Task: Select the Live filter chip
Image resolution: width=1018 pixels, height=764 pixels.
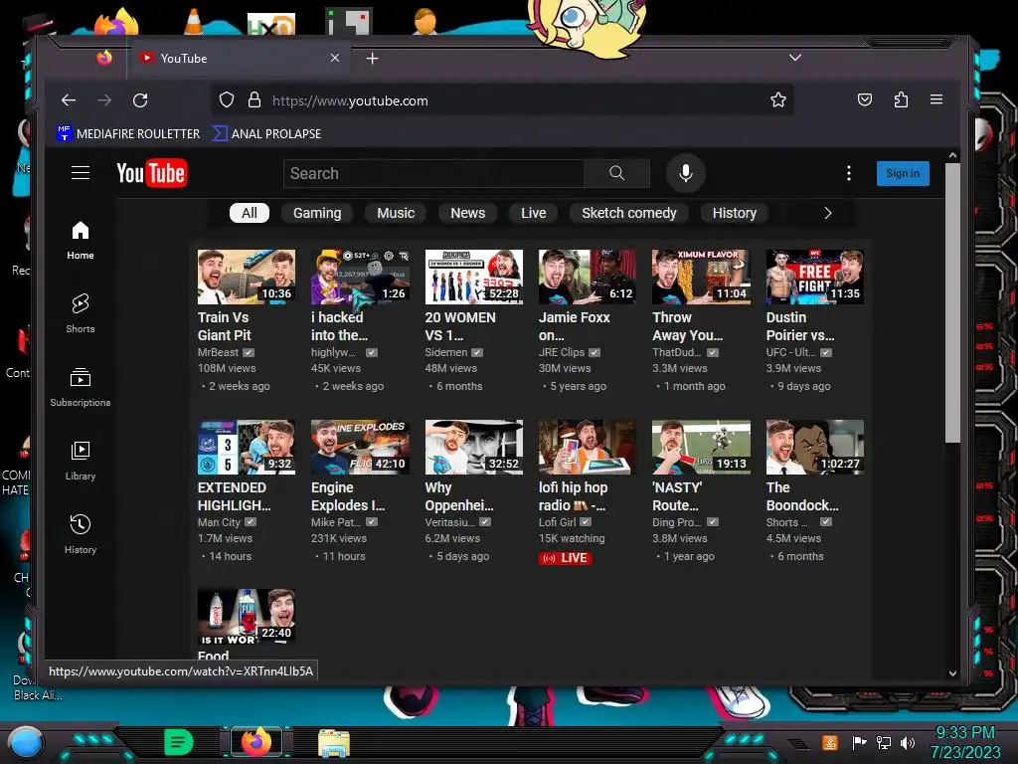Action: 533,213
